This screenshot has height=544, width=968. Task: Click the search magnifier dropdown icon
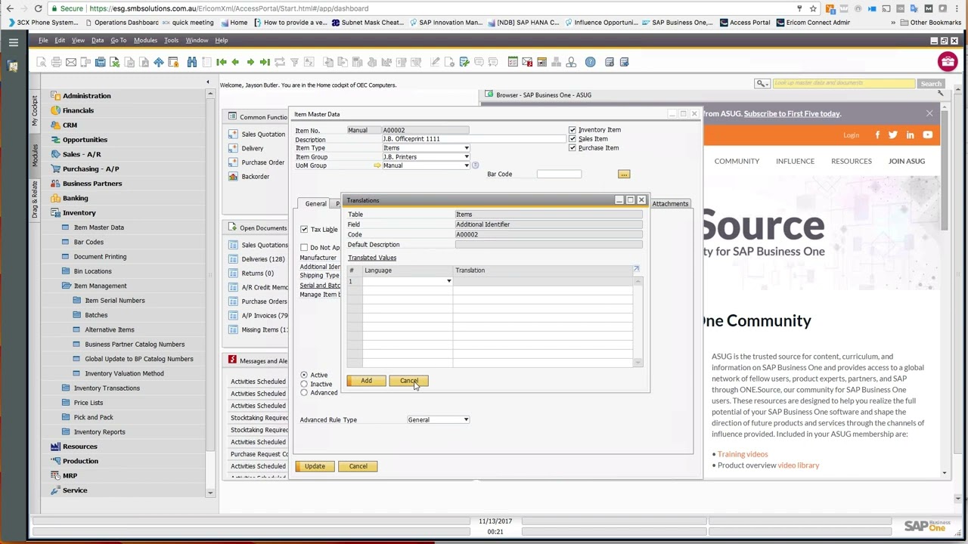pyautogui.click(x=762, y=83)
